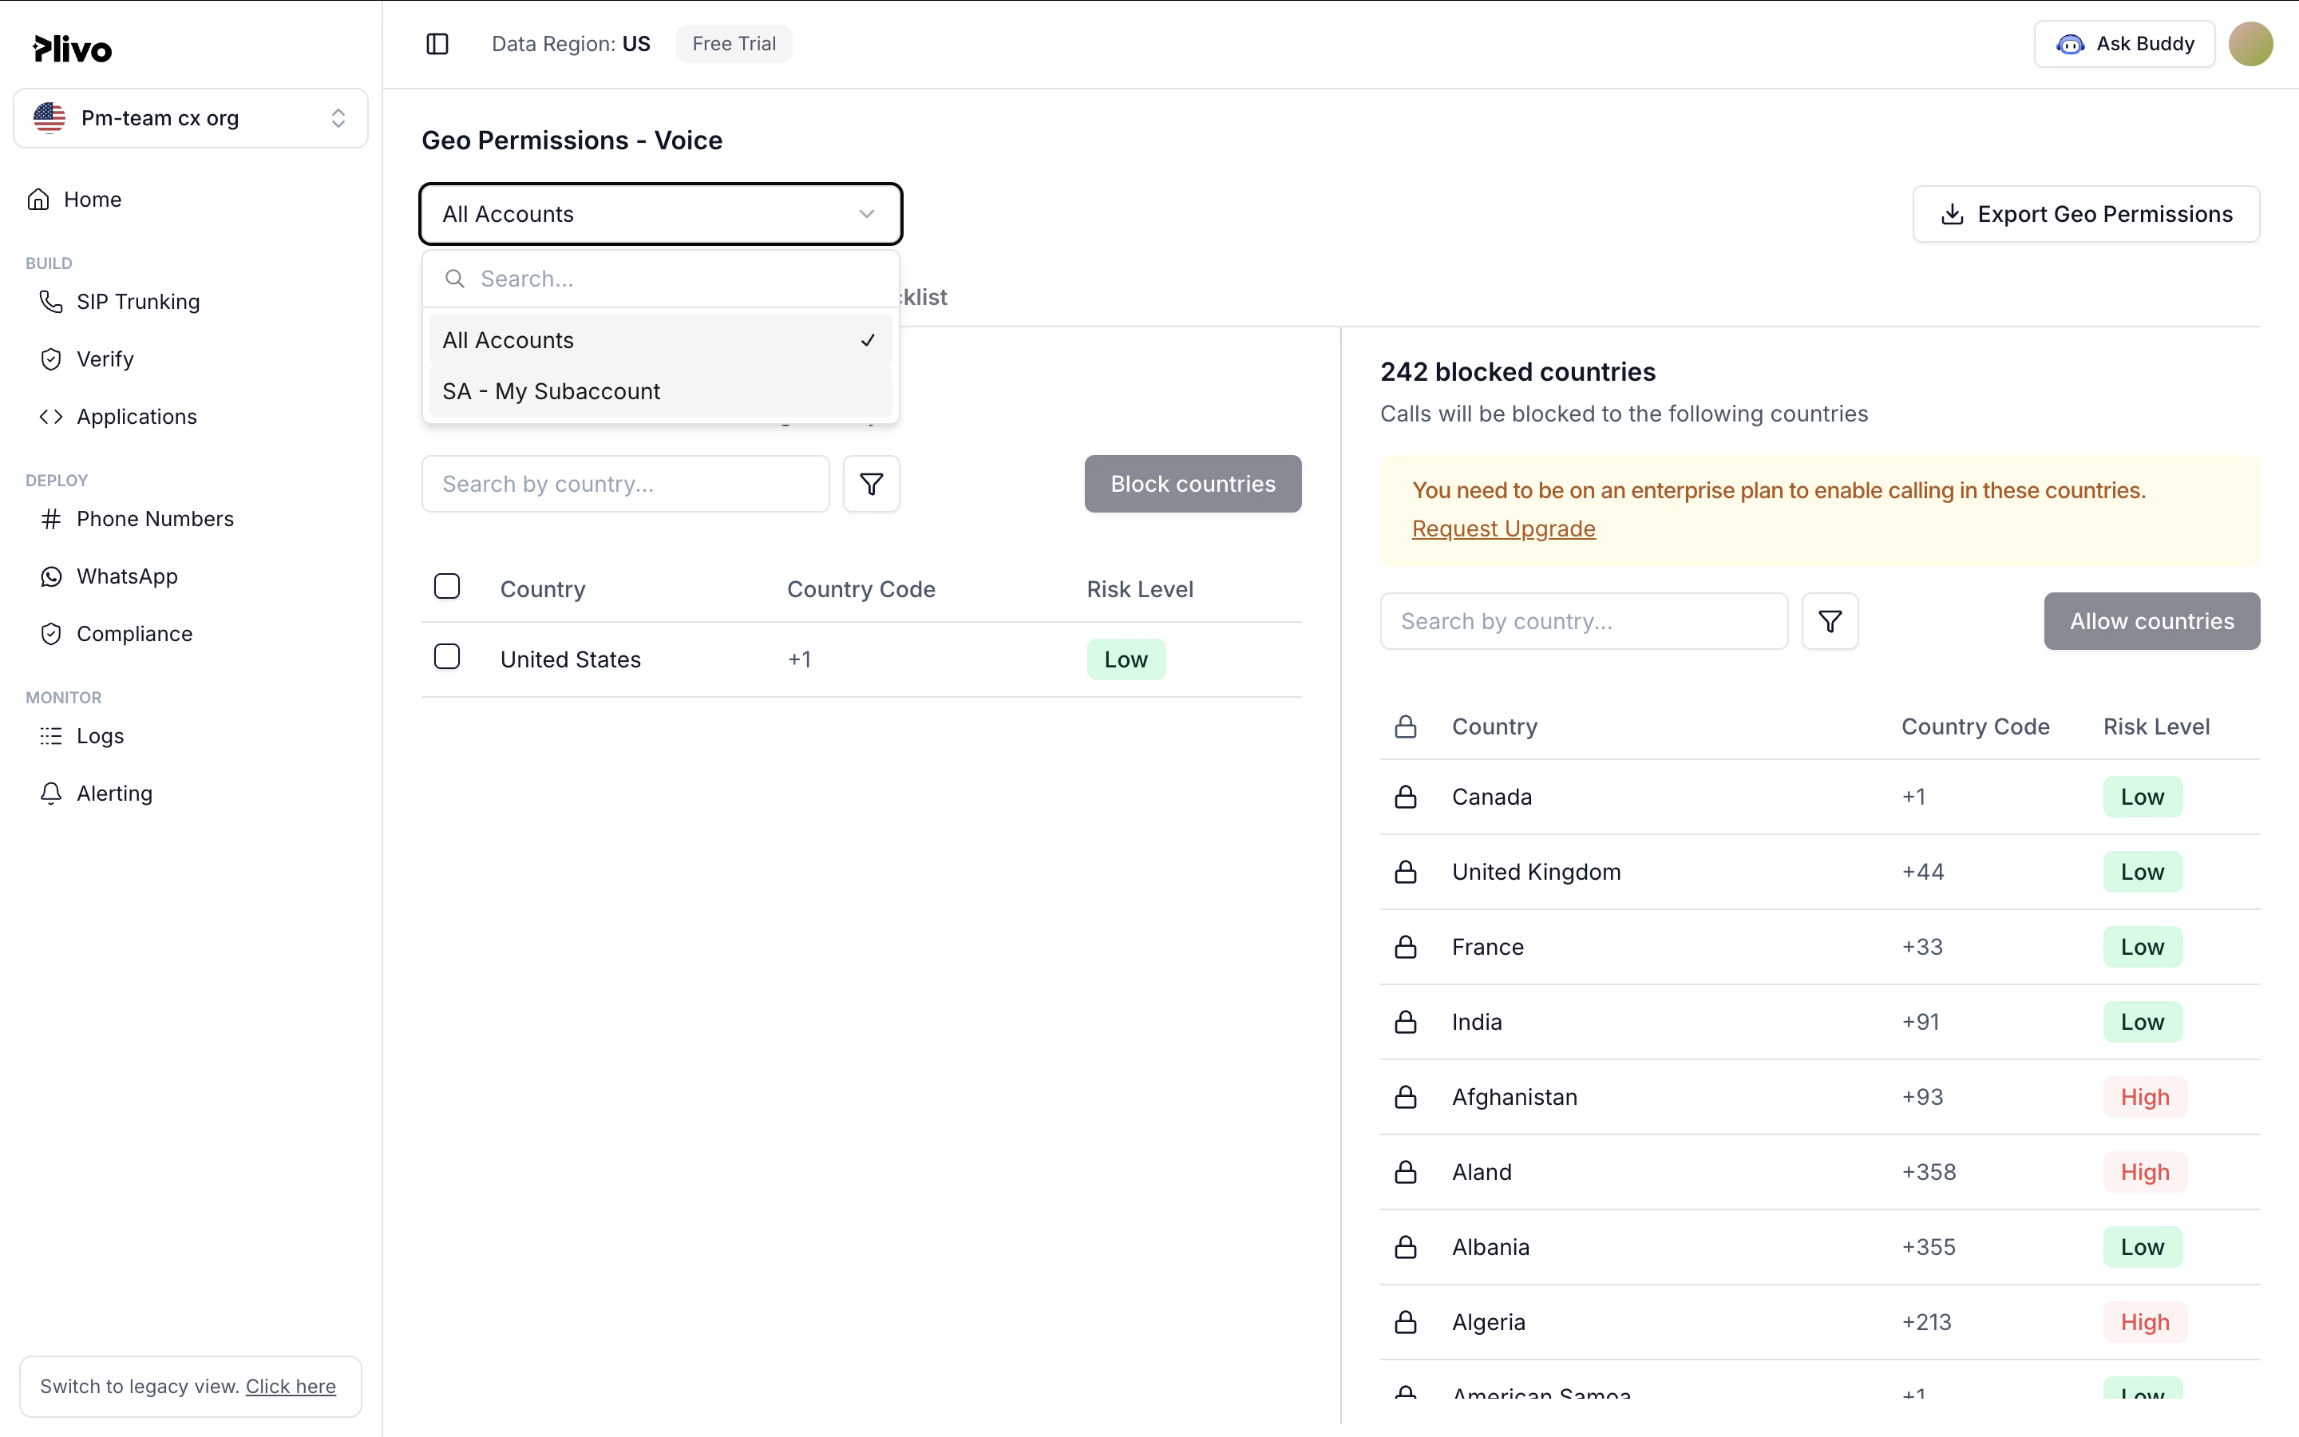
Task: Click the +358 country code cell
Action: pos(1929,1172)
